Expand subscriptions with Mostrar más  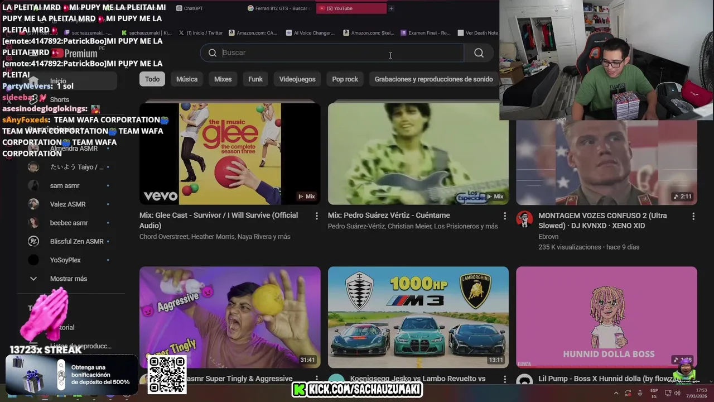click(70, 279)
